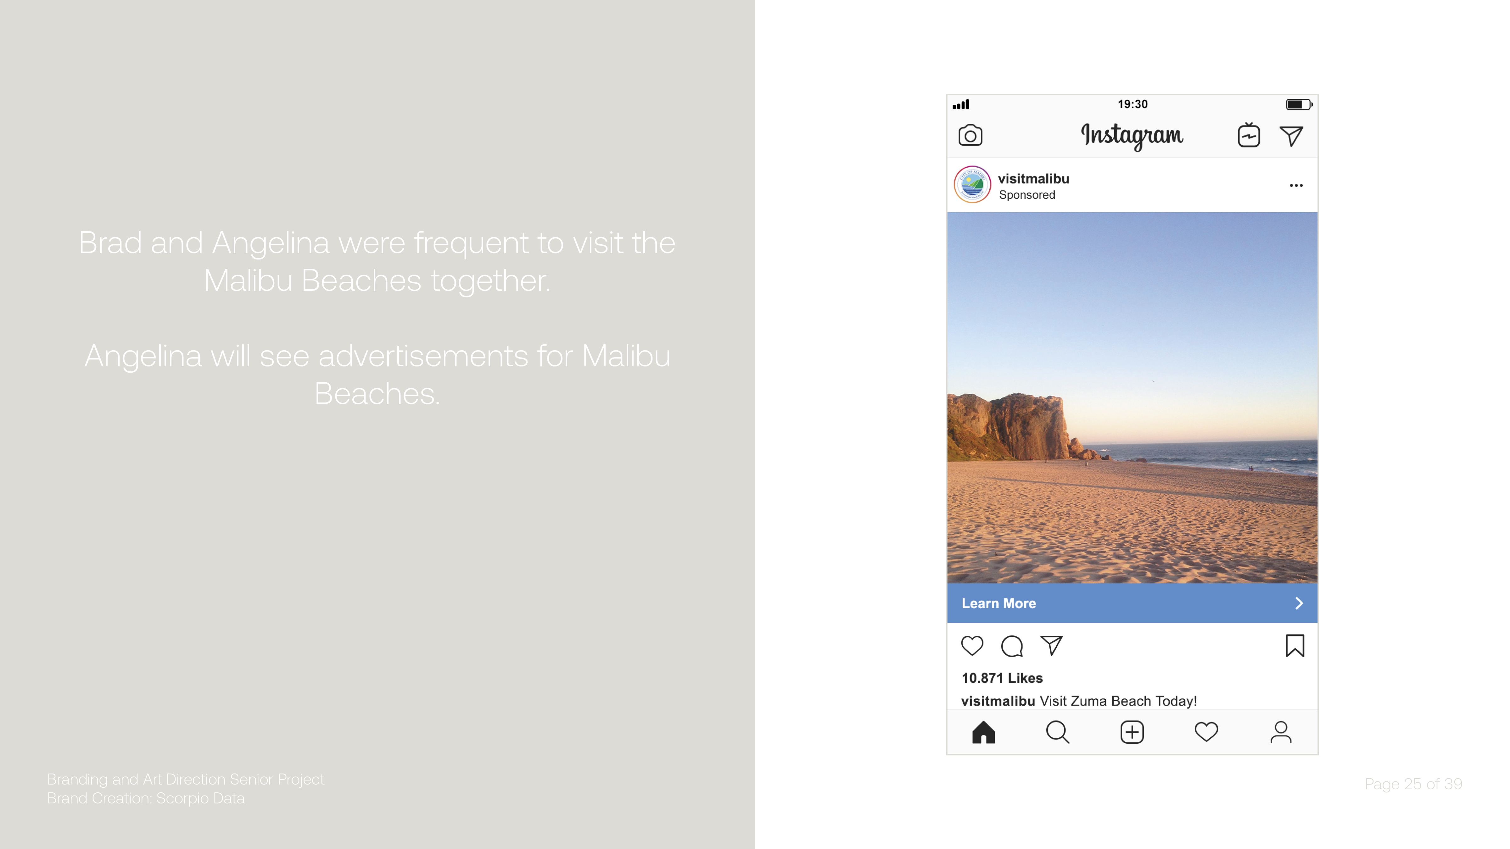View the 10.871 Likes list

tap(1002, 678)
